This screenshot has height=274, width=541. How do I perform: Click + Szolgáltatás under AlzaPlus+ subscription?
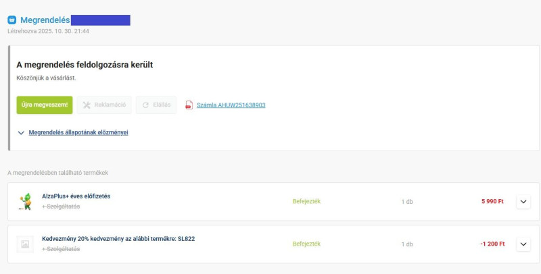tap(61, 207)
